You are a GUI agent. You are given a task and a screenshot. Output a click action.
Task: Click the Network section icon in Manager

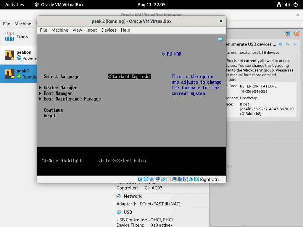tap(119, 196)
